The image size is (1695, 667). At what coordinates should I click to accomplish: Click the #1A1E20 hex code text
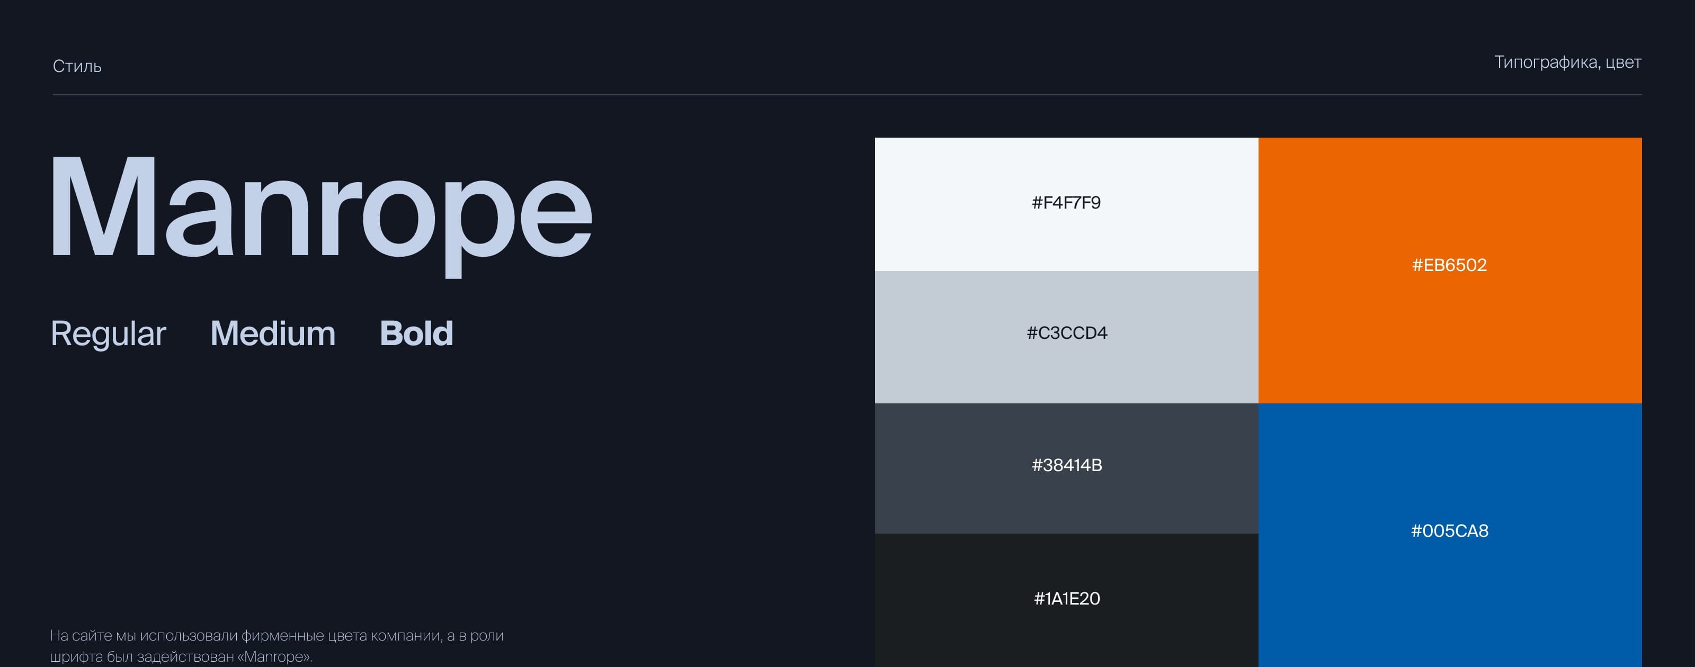tap(1067, 599)
